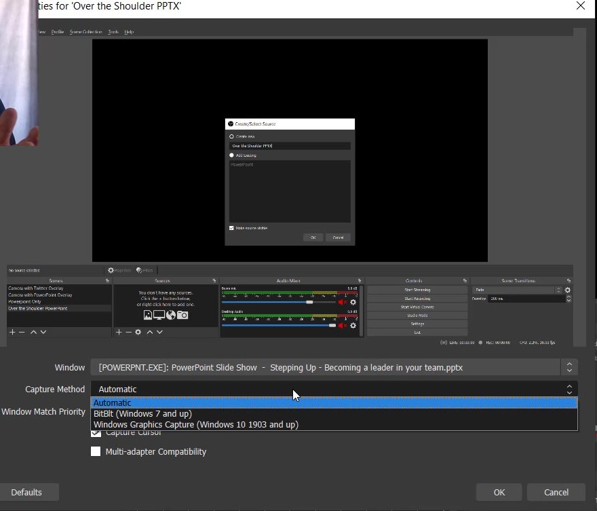Open the Help menu
This screenshot has width=597, height=511.
[x=129, y=31]
